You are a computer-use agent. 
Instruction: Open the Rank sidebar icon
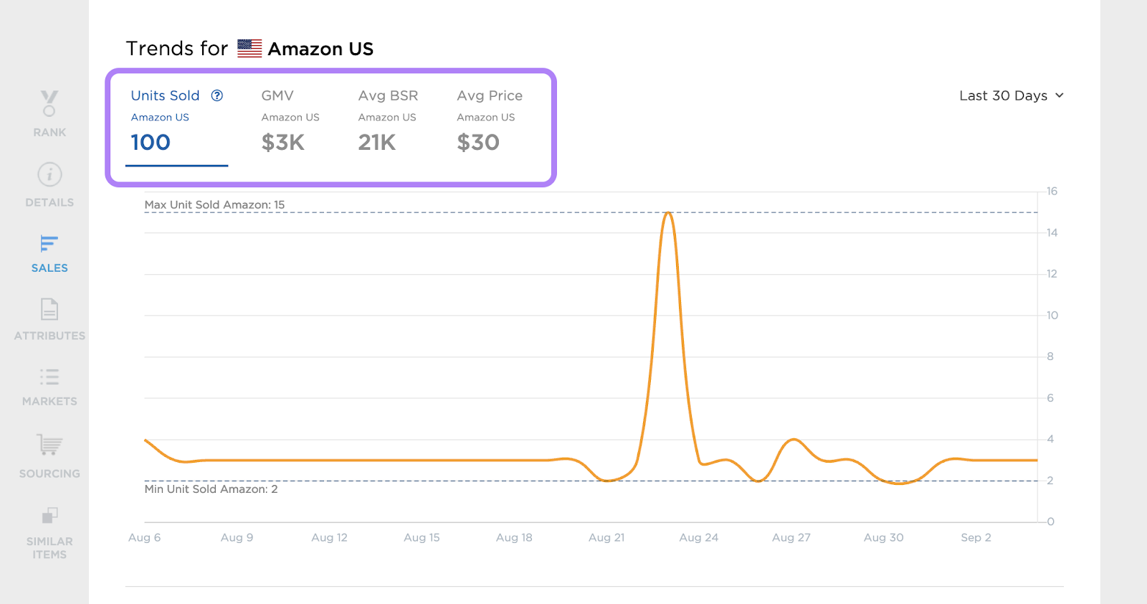49,104
